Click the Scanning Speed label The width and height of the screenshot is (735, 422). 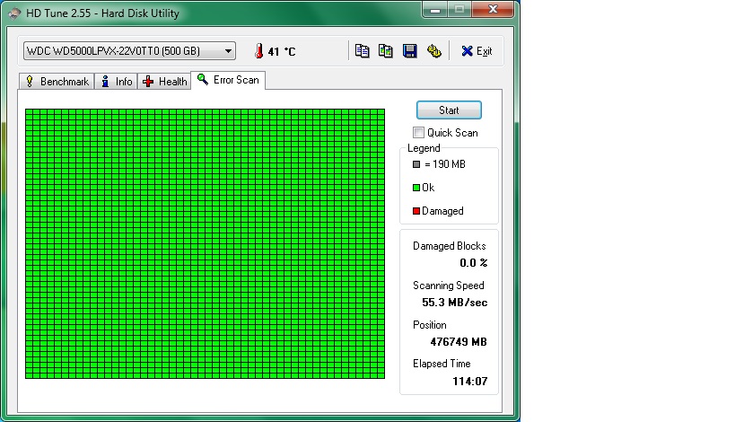pos(448,286)
